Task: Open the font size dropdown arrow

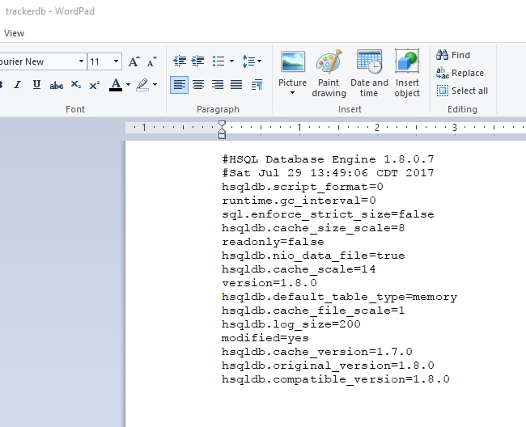Action: tap(116, 61)
